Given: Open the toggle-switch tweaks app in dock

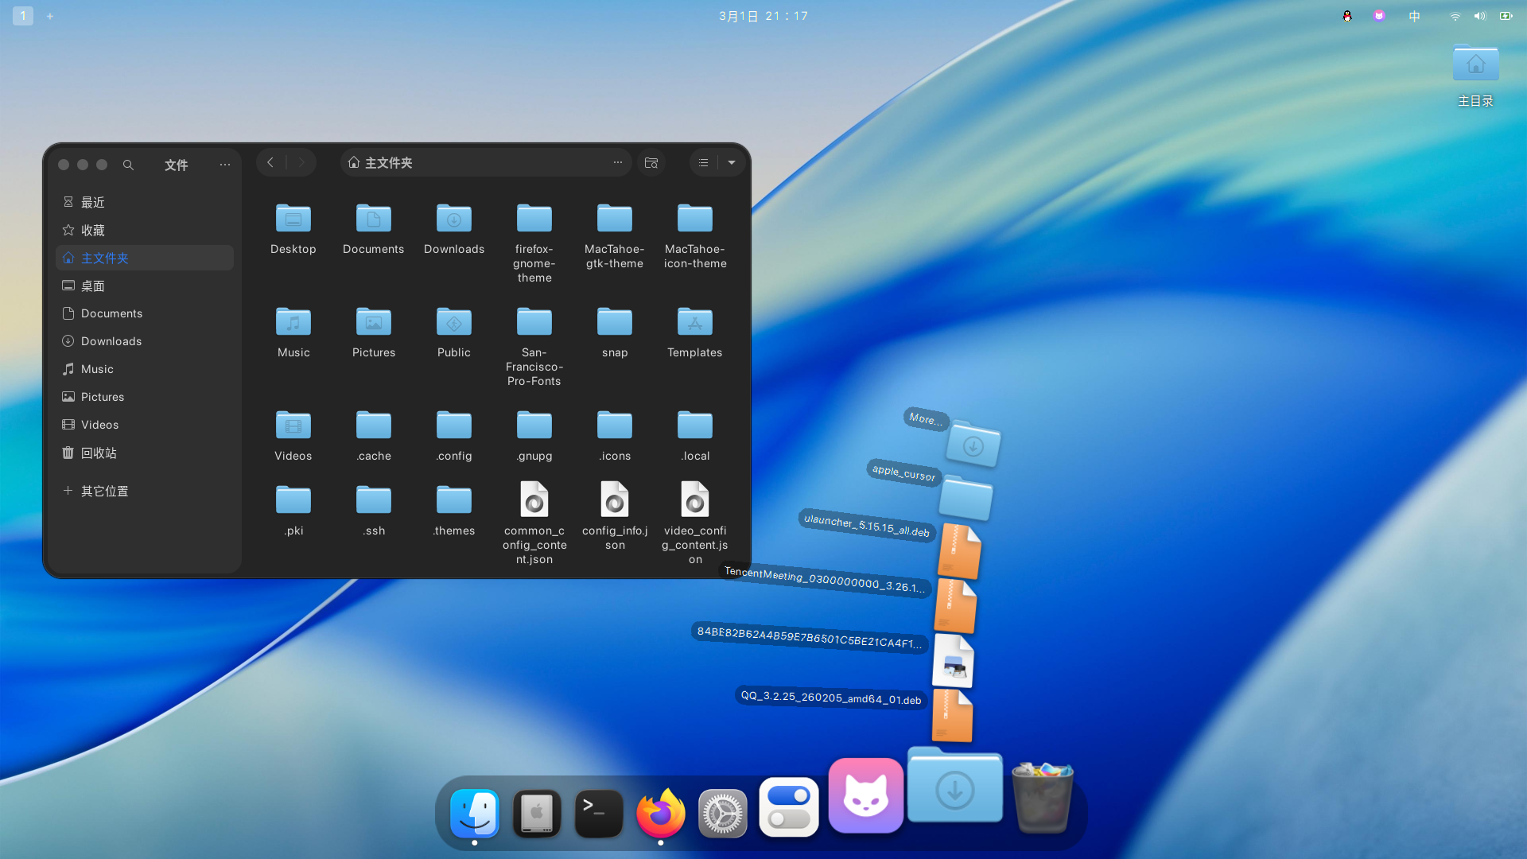Looking at the screenshot, I should [x=789, y=807].
